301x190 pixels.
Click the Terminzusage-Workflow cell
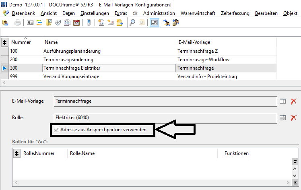226,60
